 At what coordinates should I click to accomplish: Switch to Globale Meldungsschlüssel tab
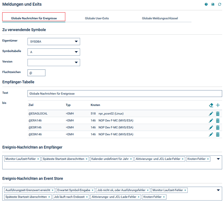[160, 18]
